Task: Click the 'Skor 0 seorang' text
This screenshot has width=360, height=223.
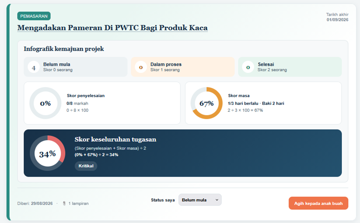Action: pyautogui.click(x=58, y=70)
